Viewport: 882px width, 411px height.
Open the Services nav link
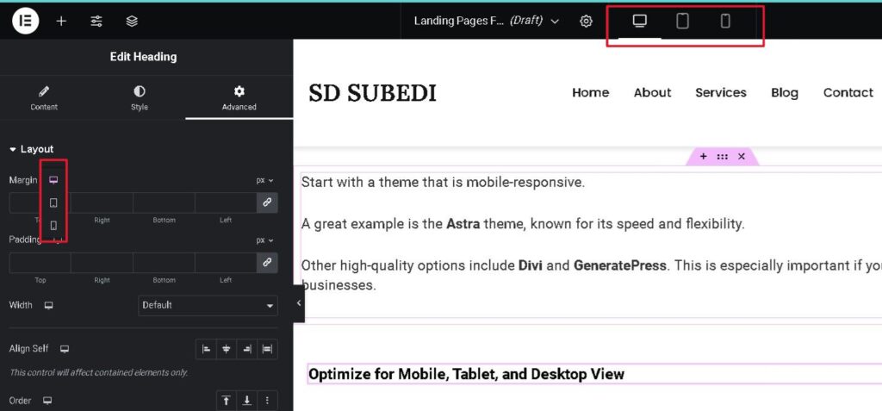[721, 93]
